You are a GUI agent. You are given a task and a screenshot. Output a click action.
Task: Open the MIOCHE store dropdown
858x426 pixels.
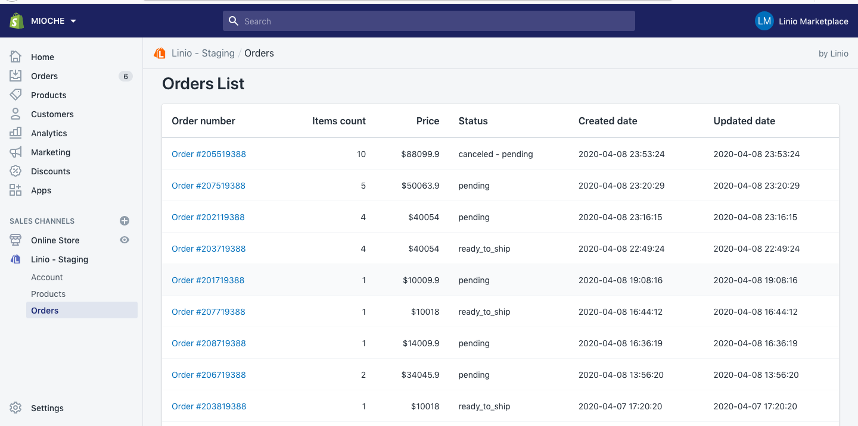[x=54, y=21]
